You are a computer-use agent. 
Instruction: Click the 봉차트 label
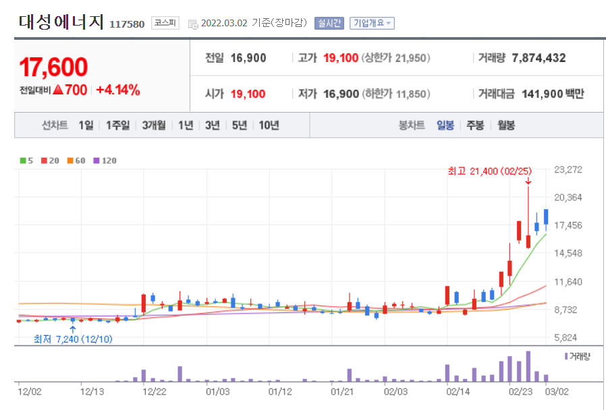click(x=412, y=125)
